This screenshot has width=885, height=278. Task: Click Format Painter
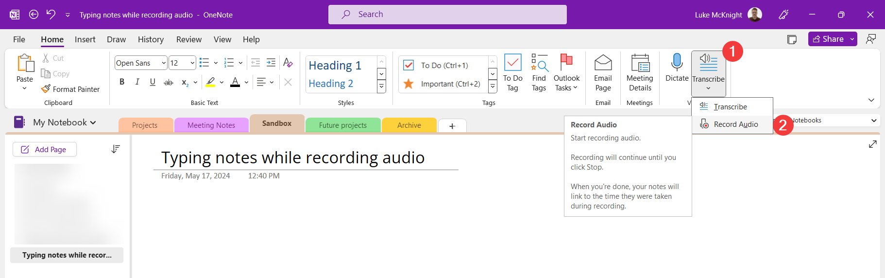[x=70, y=89]
